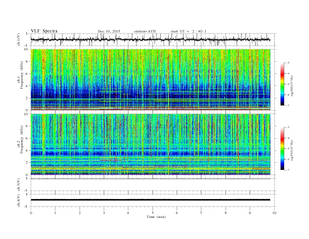Click the 'VLF Spectra' title text
Viewport: 309px width, 239px height.
tap(44, 31)
